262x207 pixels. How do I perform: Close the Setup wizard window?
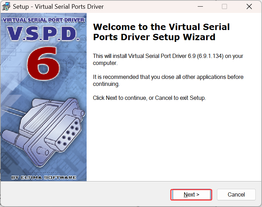249,7
